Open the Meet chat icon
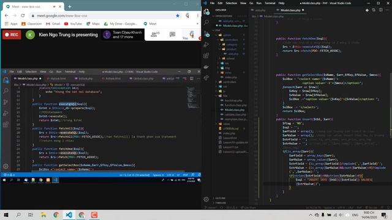The height and width of the screenshot is (220, 392). 172,34
